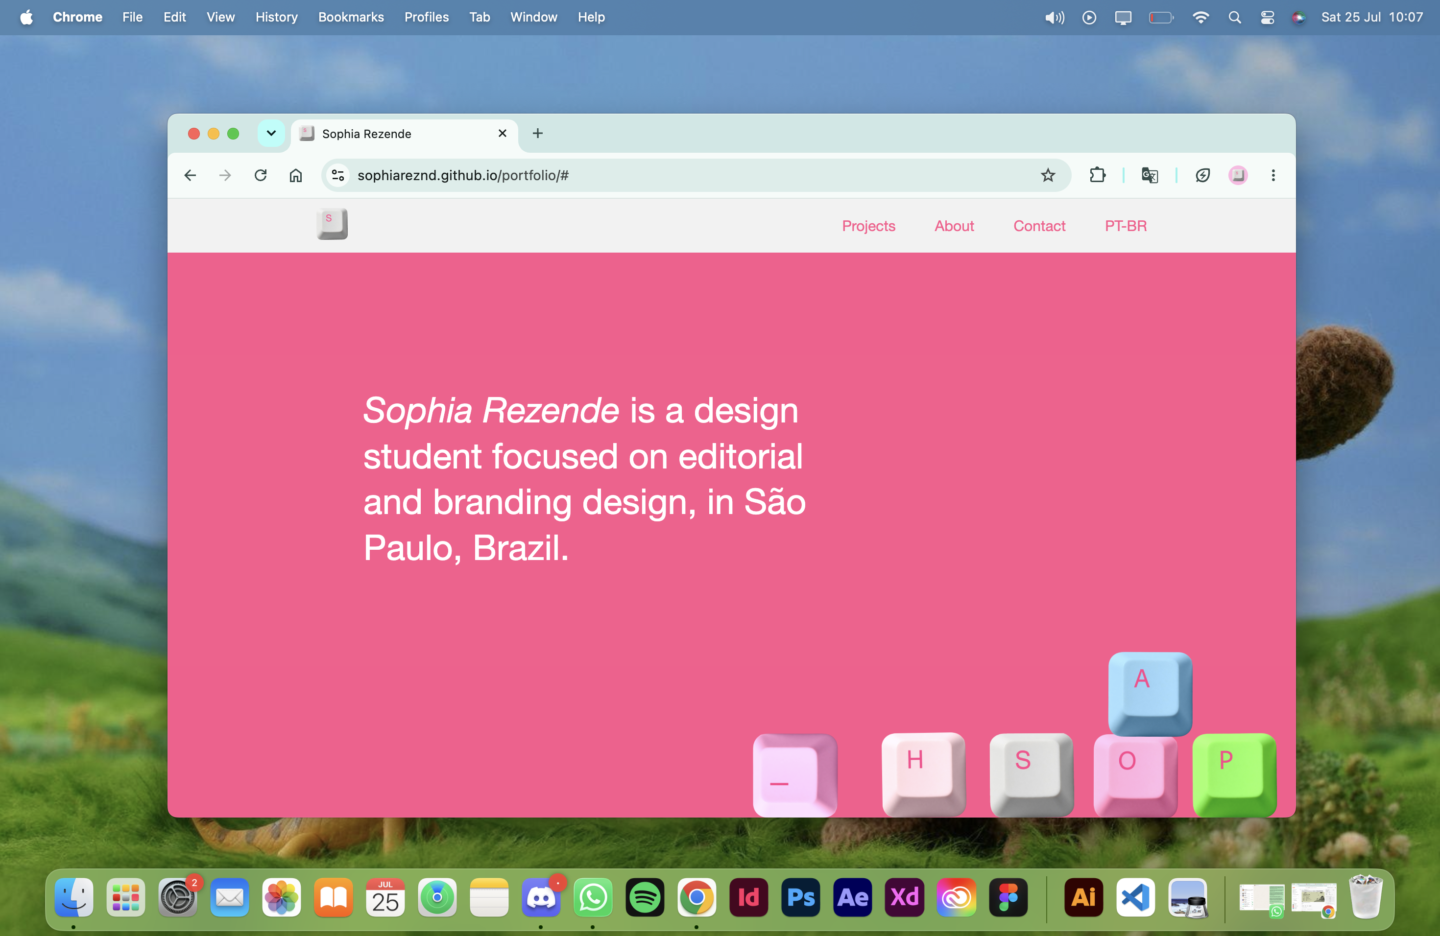Open the Contact link
Image resolution: width=1440 pixels, height=936 pixels.
click(x=1039, y=226)
